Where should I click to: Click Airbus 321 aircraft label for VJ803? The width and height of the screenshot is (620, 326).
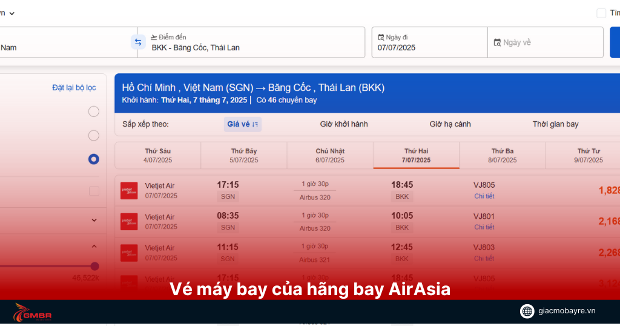314,259
